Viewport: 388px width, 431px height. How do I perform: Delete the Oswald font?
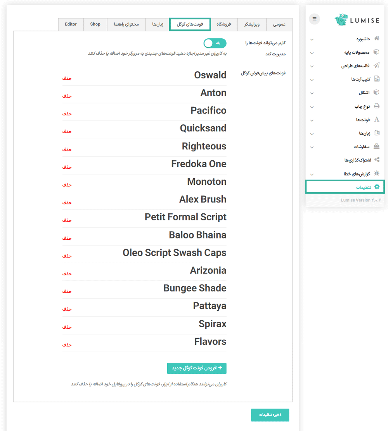pos(67,78)
